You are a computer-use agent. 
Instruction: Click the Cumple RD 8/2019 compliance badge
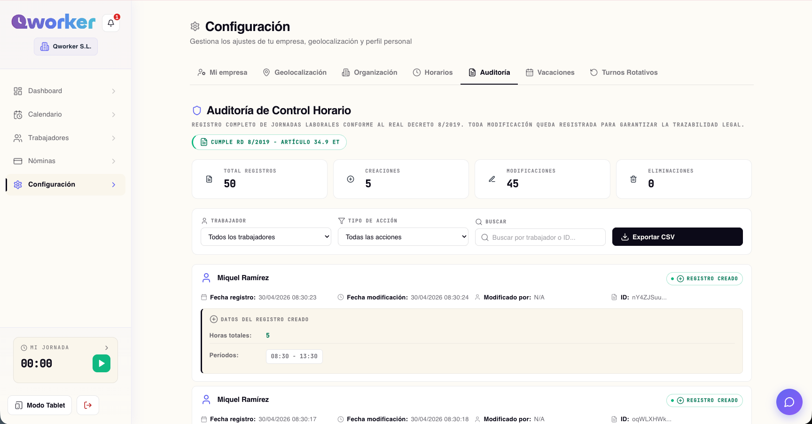click(269, 142)
